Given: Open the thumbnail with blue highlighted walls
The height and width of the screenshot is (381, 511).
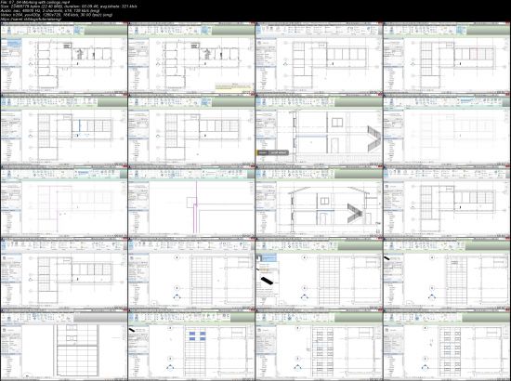Looking at the screenshot, I should [64, 130].
